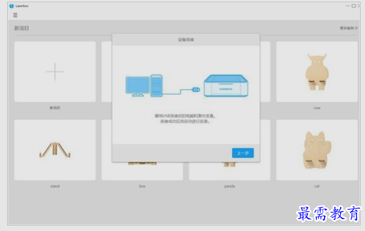Click the 新项目 section heading
Viewport: 365px width, 231px height.
pos(22,28)
